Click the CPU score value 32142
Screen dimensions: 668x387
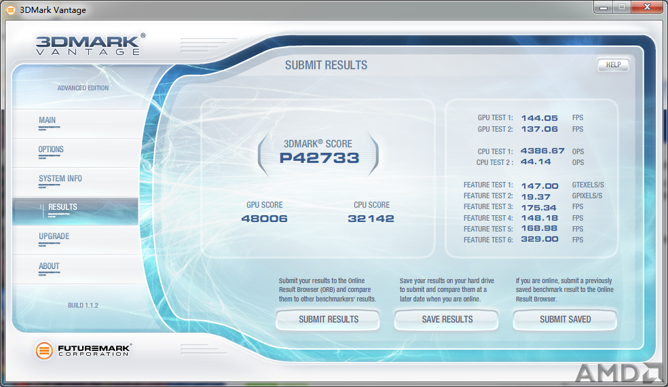371,219
